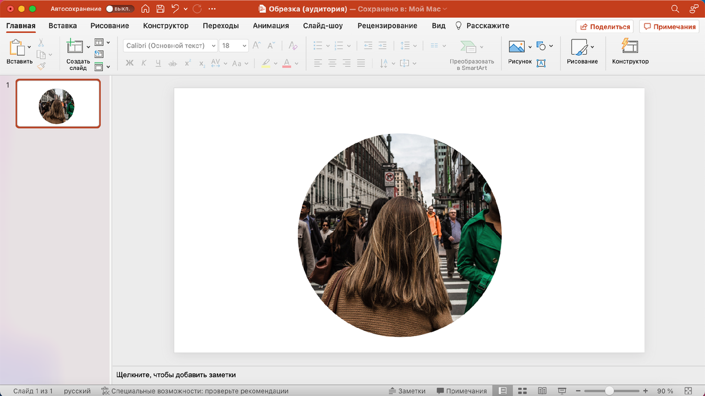Click the Поделиться button

click(605, 26)
